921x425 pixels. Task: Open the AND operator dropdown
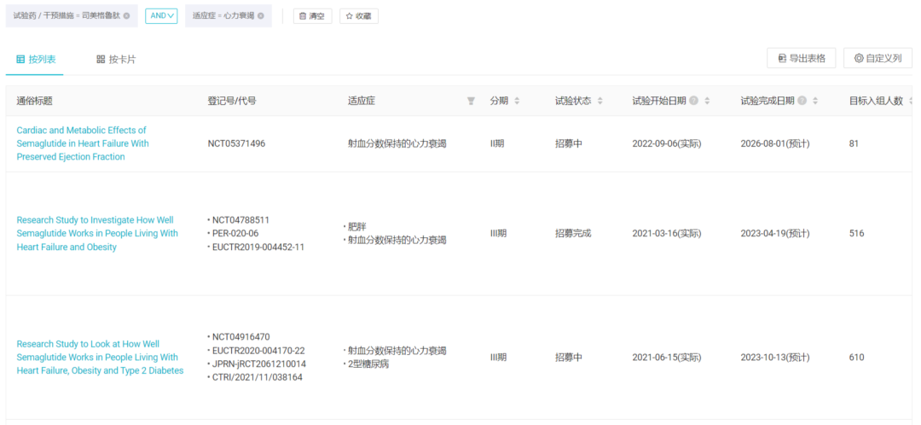tap(161, 15)
